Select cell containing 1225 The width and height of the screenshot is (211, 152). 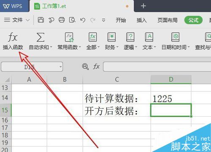pos(171,98)
